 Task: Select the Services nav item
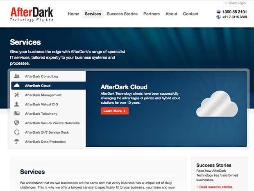[x=93, y=14]
